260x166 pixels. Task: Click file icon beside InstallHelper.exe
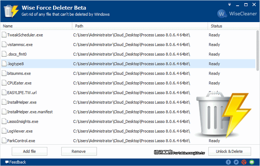pyautogui.click(x=4, y=102)
